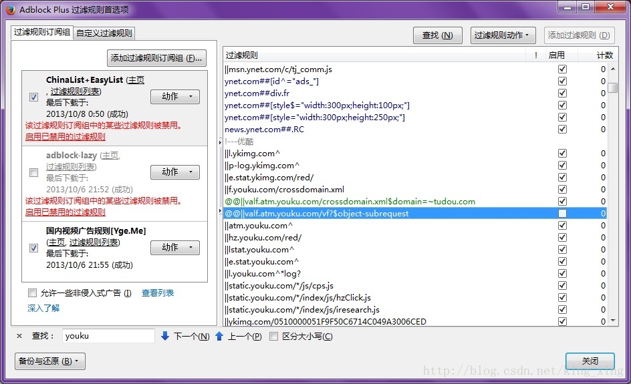Screen dimensions: 631x384
Task: Select the ynet.com##div.fr filter row
Action: (414, 93)
